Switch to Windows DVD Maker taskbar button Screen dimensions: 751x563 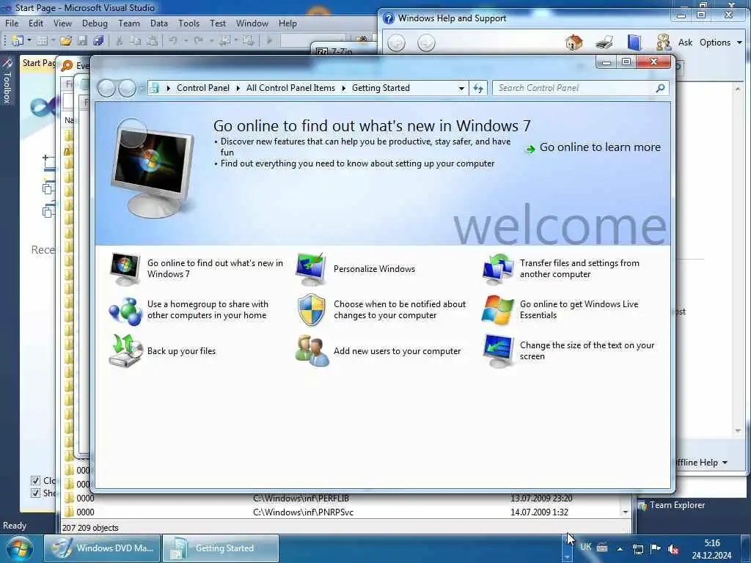pos(101,548)
